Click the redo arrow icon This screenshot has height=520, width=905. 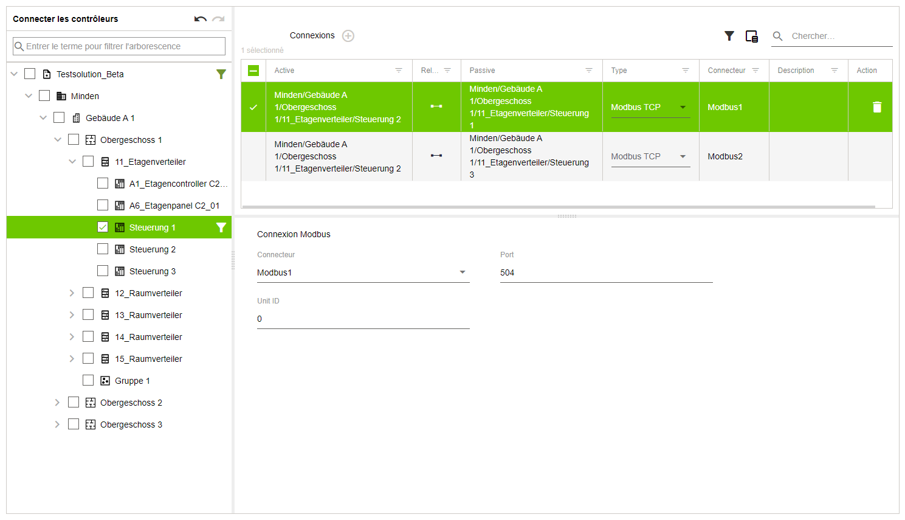[218, 19]
